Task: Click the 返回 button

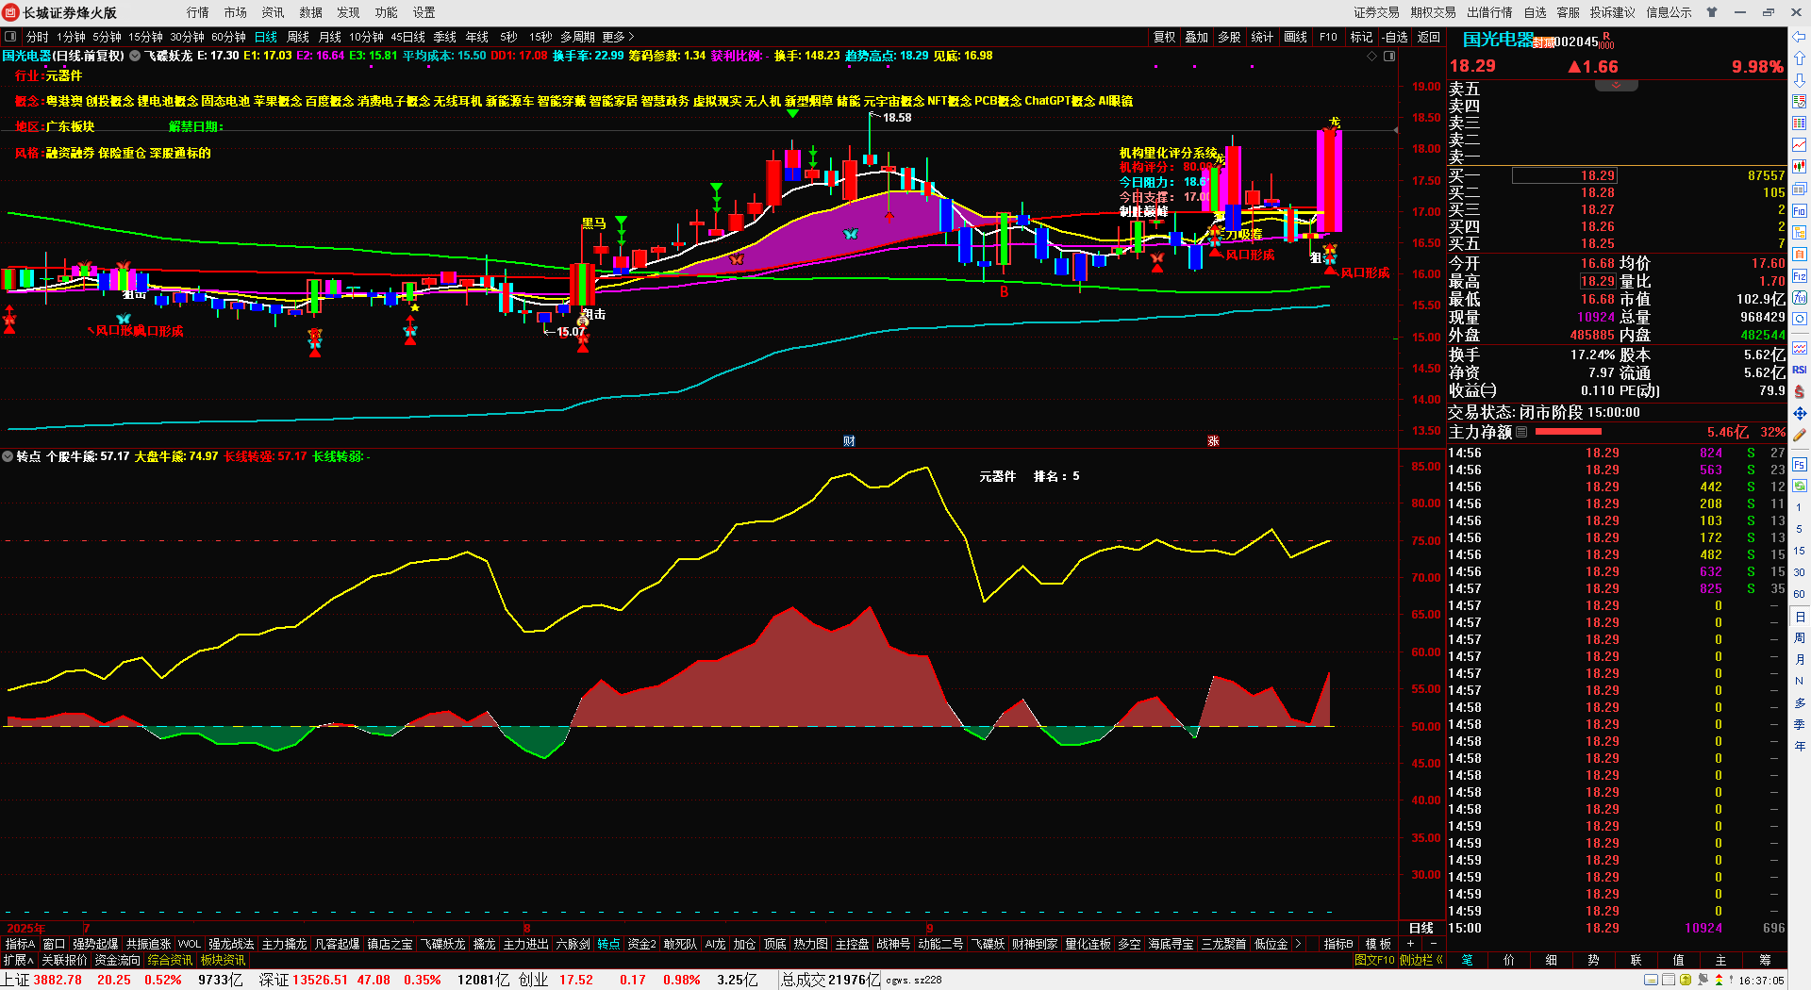Action: tap(1429, 37)
